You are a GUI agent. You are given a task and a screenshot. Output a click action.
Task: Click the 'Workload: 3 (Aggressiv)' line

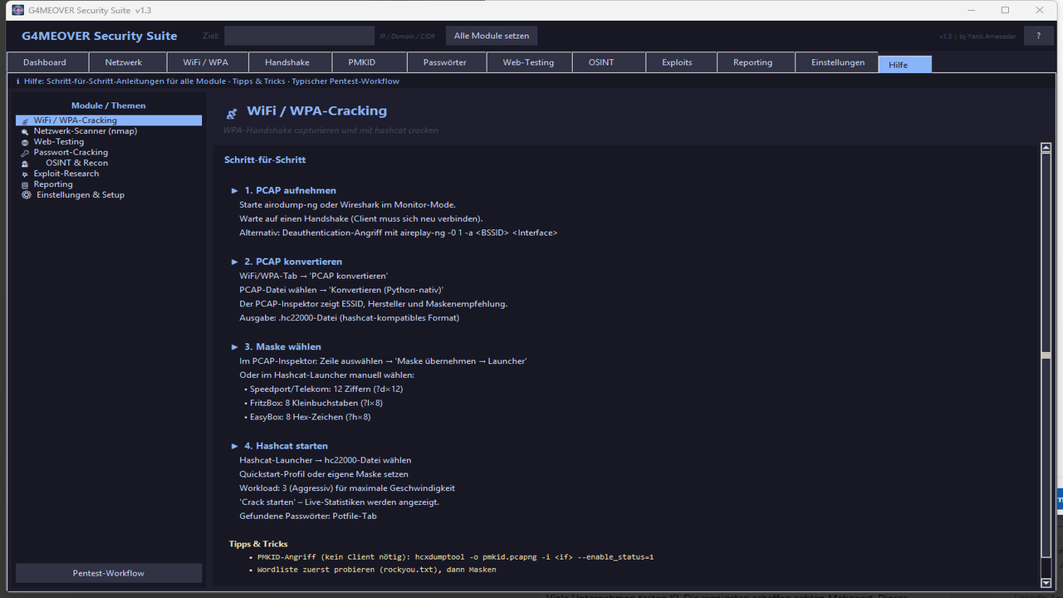[x=347, y=488]
